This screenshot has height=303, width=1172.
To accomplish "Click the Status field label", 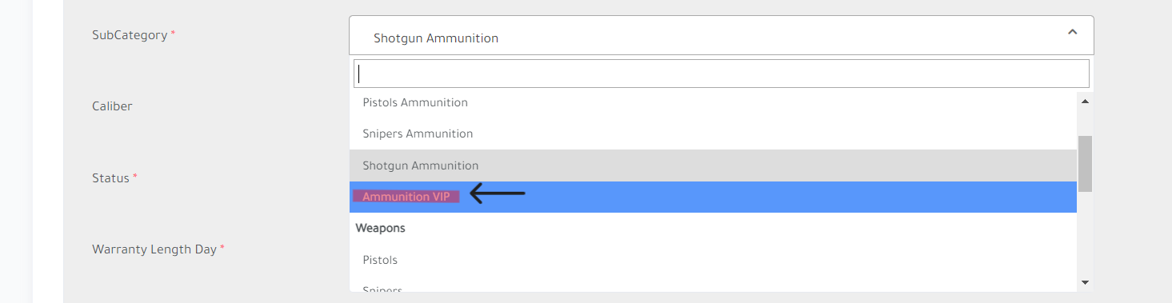I will (x=110, y=177).
